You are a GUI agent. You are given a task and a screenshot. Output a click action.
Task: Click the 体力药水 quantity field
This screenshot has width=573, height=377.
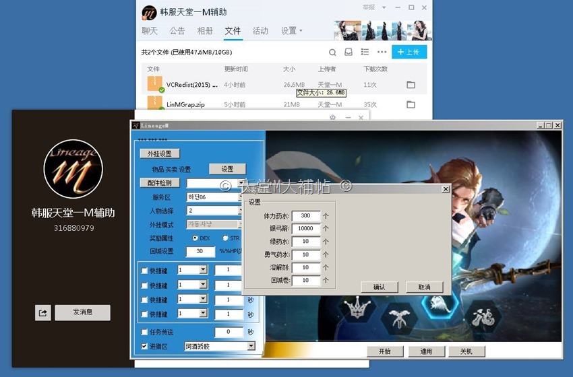click(306, 215)
